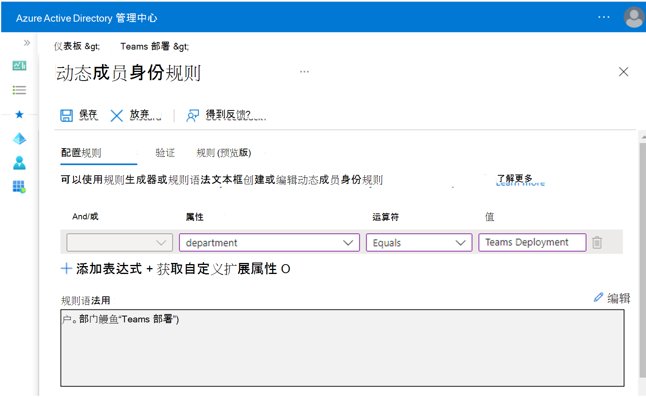
Task: Click 编辑 to edit rule syntax
Action: point(612,298)
